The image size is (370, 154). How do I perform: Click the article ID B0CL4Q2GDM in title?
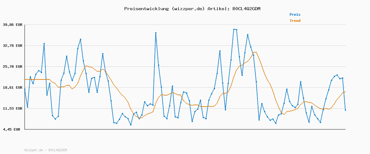(x=246, y=9)
